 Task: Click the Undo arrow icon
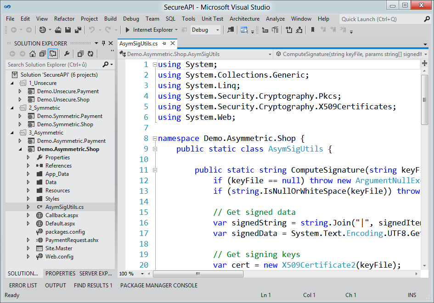(x=92, y=29)
